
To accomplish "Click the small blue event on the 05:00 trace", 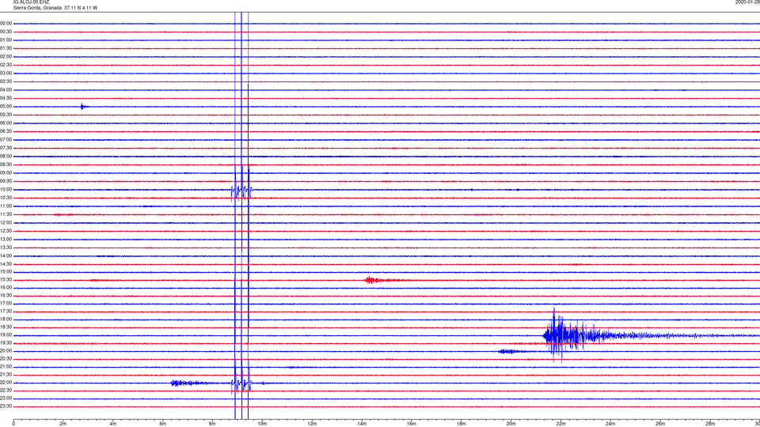I will pos(83,107).
